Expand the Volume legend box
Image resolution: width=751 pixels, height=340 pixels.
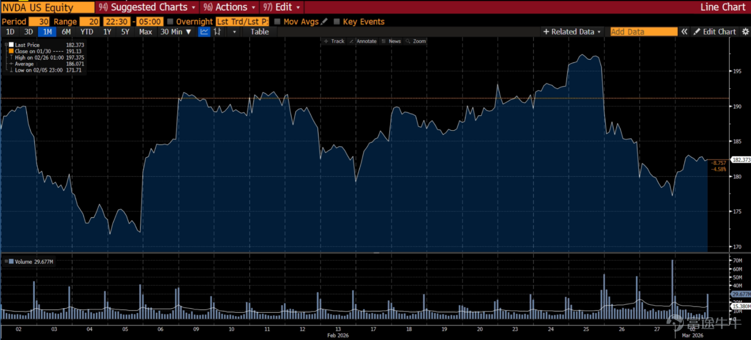tap(6, 262)
